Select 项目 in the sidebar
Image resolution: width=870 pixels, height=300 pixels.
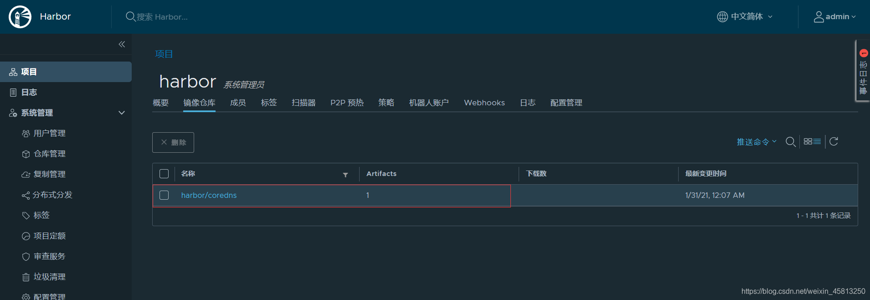(66, 72)
